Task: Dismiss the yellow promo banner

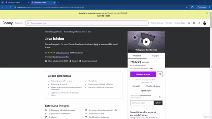Action: pyautogui.click(x=207, y=13)
